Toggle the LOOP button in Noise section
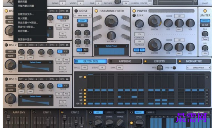The height and width of the screenshot is (128, 213). (82, 21)
